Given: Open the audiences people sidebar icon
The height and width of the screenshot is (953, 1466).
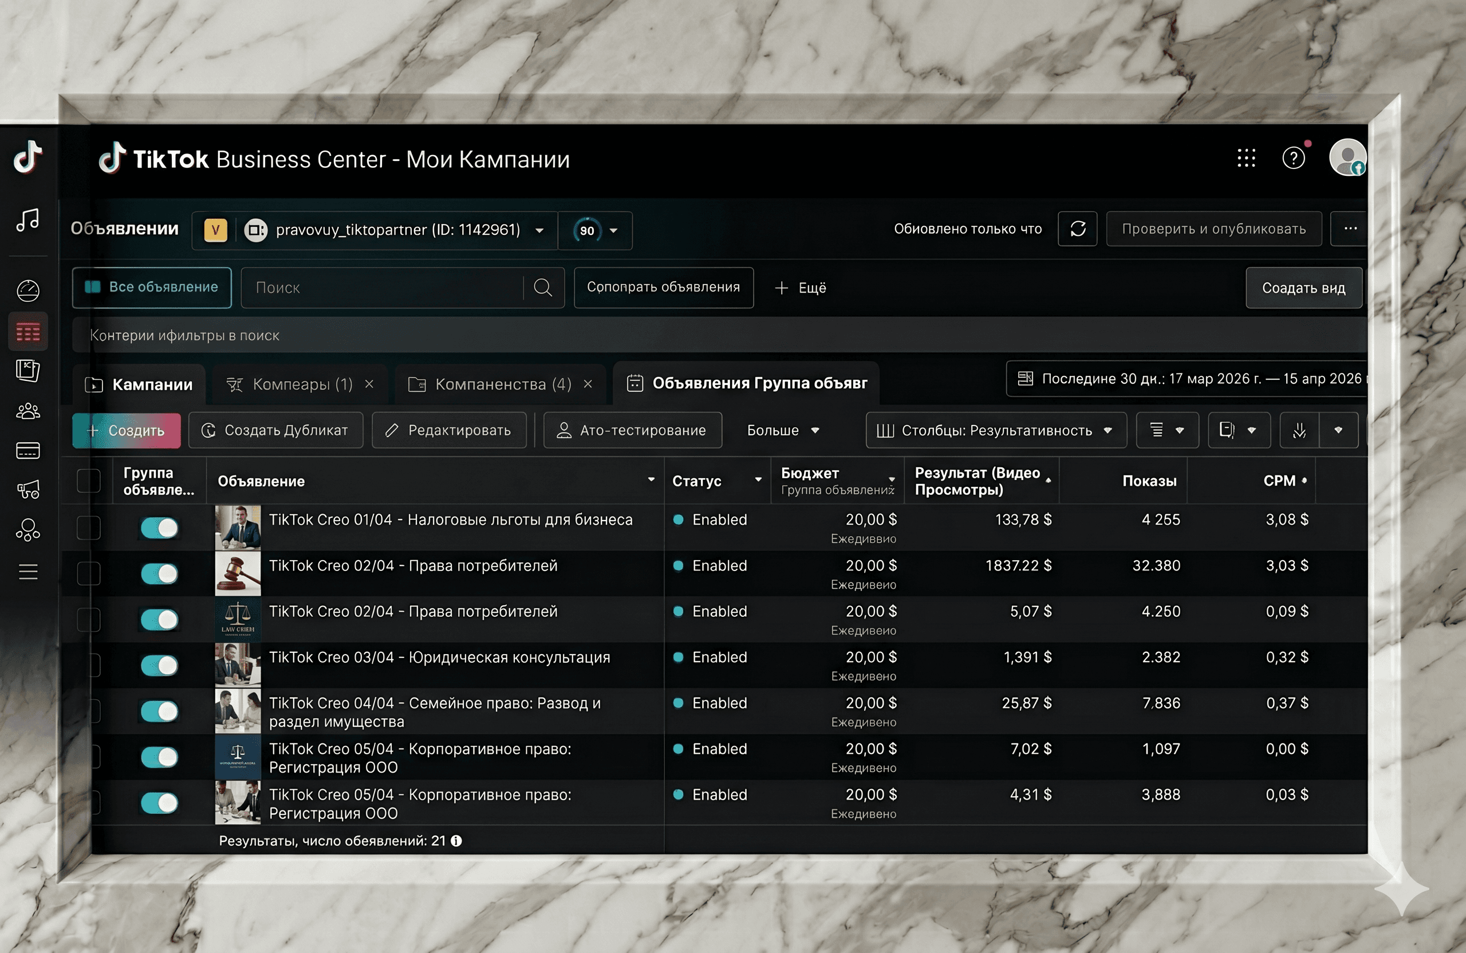Looking at the screenshot, I should click(x=27, y=411).
